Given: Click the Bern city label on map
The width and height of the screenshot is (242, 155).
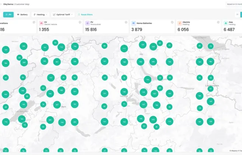Looking at the screenshot, I should click(x=64, y=107).
